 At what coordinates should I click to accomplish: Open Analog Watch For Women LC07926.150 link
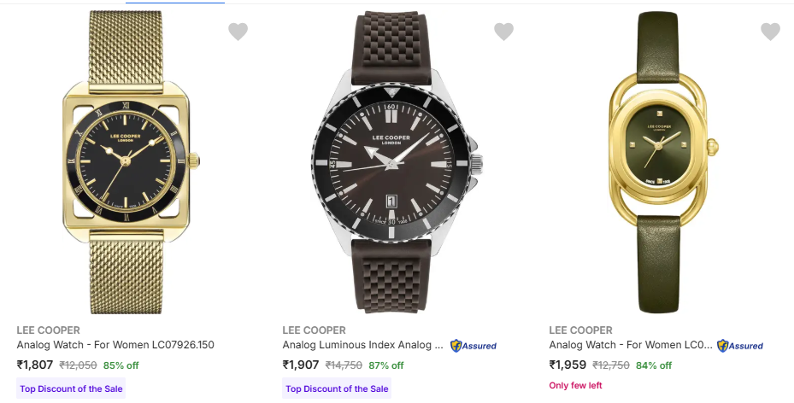pyautogui.click(x=115, y=346)
